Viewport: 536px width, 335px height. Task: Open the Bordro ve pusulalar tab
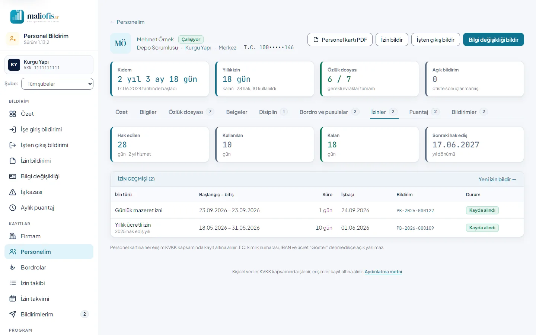[329, 112]
